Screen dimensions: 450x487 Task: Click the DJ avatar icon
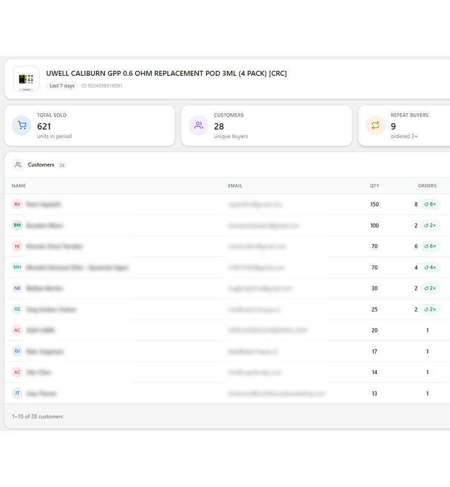[x=17, y=351]
